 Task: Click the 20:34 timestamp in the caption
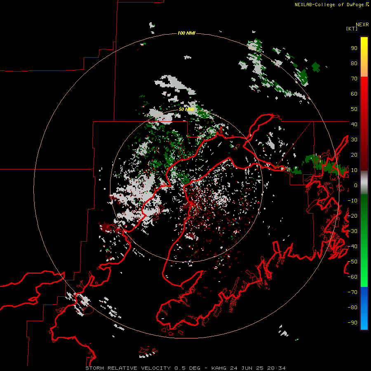click(x=276, y=368)
